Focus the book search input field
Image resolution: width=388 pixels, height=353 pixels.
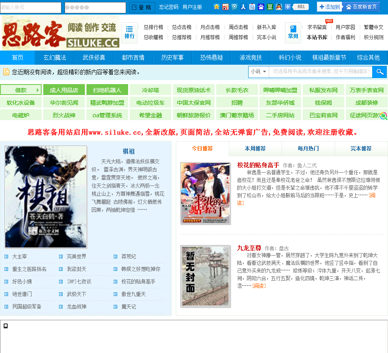(x=321, y=72)
